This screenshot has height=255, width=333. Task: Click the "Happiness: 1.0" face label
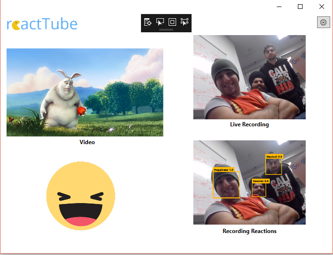click(x=223, y=170)
